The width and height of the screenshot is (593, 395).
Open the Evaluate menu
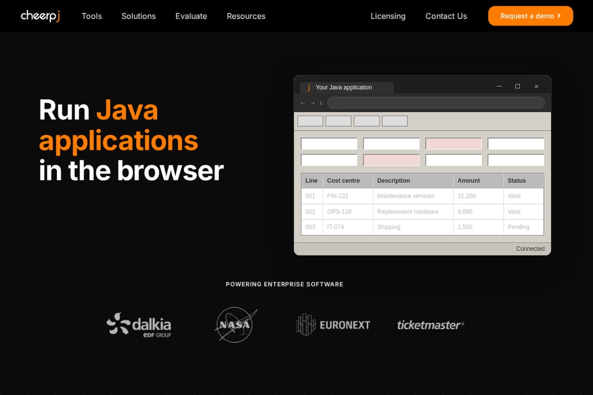[x=191, y=16]
